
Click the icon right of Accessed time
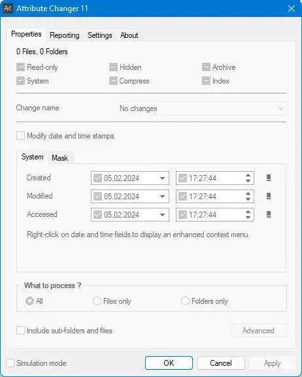tap(269, 214)
